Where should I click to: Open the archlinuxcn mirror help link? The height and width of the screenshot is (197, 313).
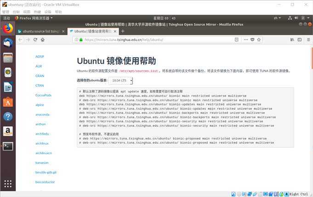click(x=44, y=153)
